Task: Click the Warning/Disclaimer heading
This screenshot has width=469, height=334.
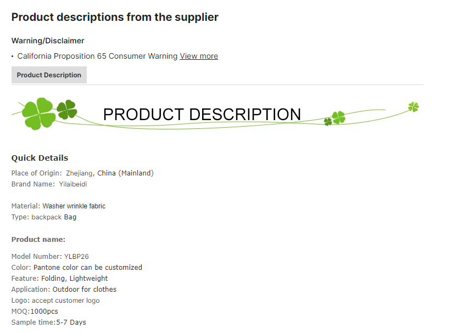Action: [x=48, y=41]
